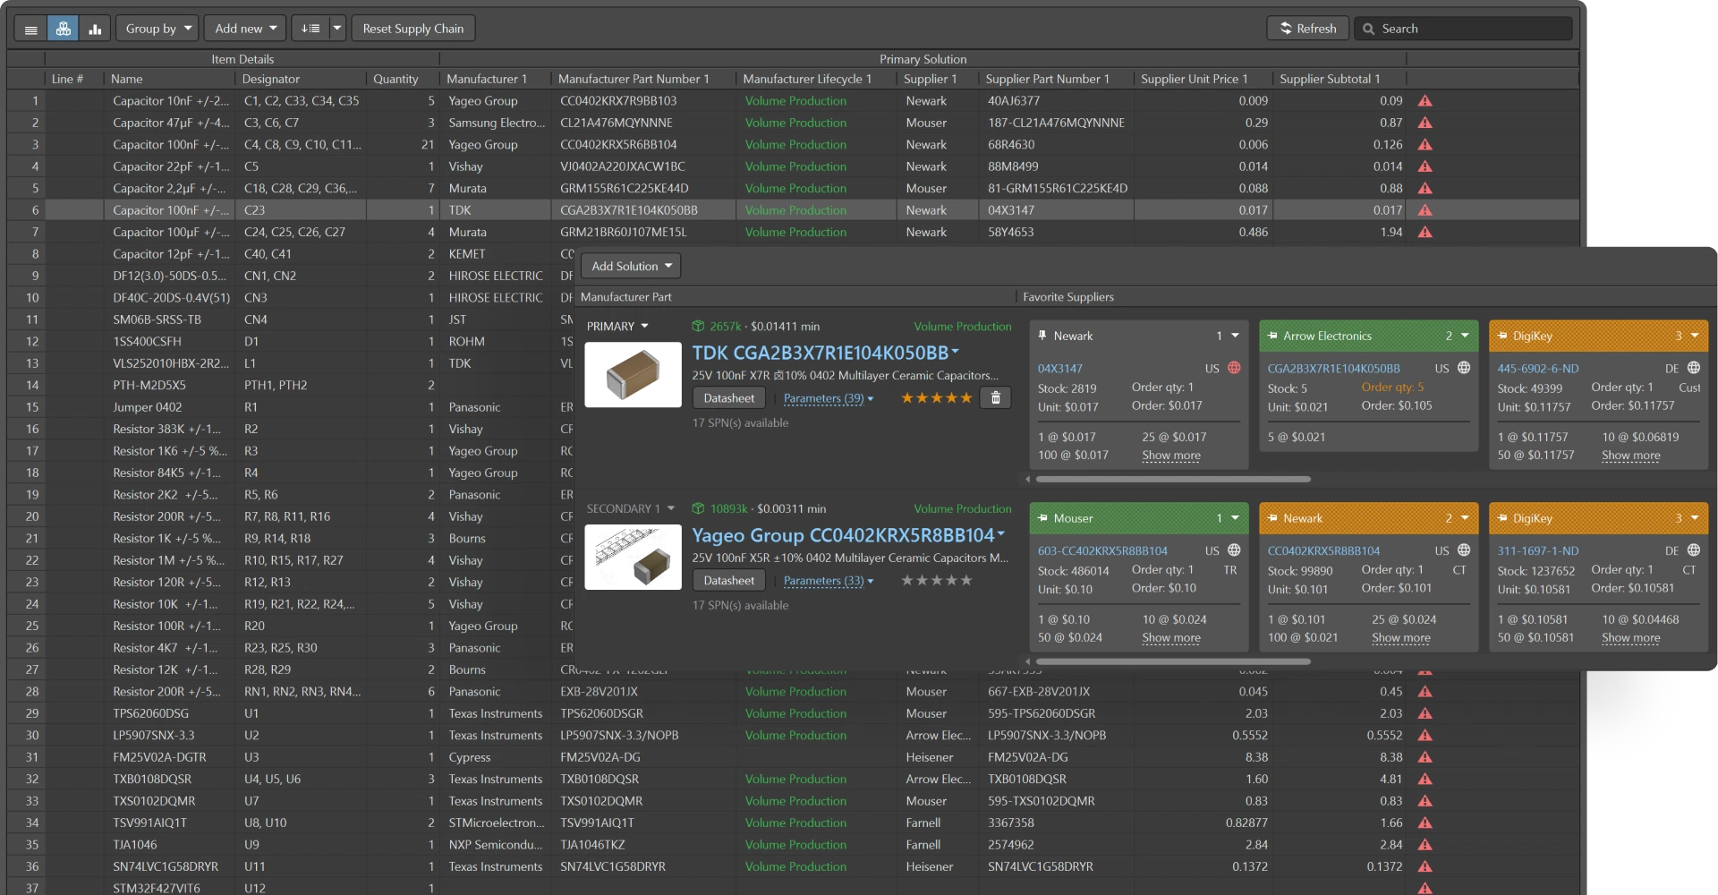
Task: Click the warning icon on line 1
Action: coord(1425,101)
